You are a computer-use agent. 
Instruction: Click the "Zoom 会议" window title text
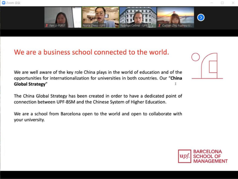[13, 3]
